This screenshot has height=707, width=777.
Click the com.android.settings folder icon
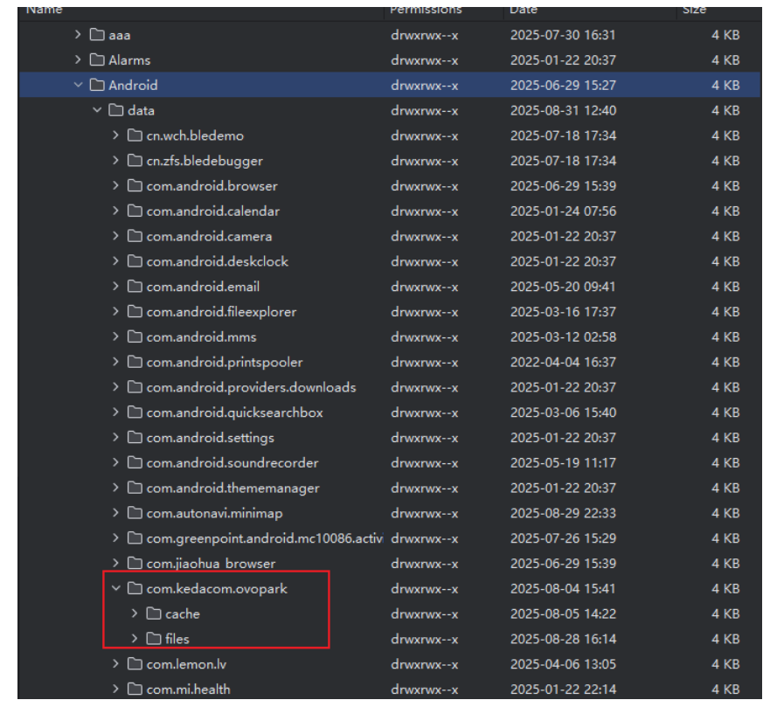tap(135, 438)
